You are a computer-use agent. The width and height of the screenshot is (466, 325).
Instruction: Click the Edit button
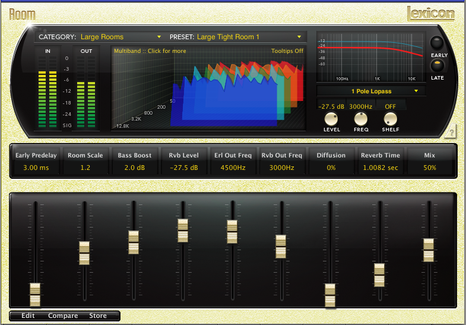click(x=28, y=315)
